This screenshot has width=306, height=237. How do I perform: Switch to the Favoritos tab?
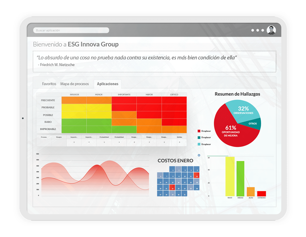tap(49, 84)
